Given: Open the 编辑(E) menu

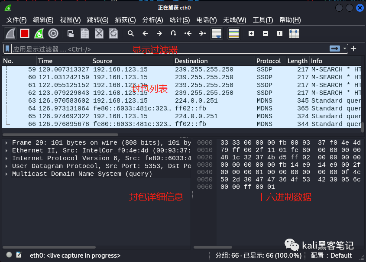Looking at the screenshot, I should tap(43, 20).
